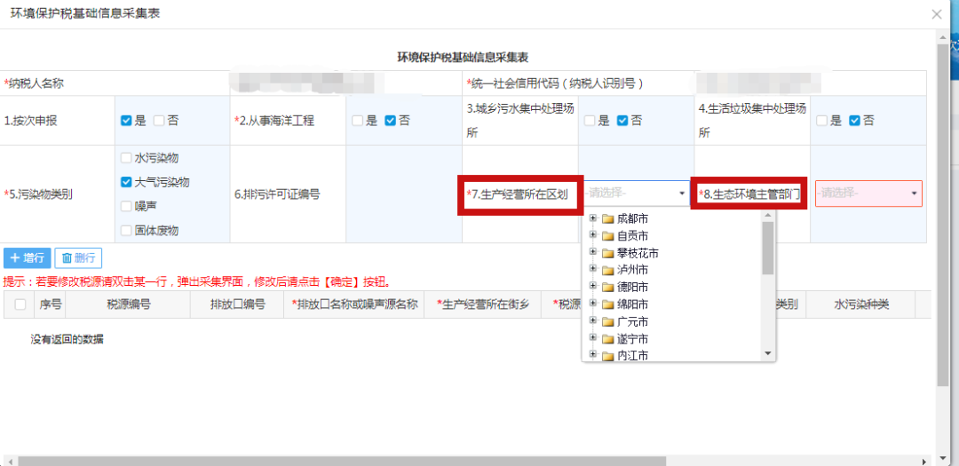Screen dimensions: 959x466
Task: Click the folder icon next to 成都市
Action: click(608, 219)
